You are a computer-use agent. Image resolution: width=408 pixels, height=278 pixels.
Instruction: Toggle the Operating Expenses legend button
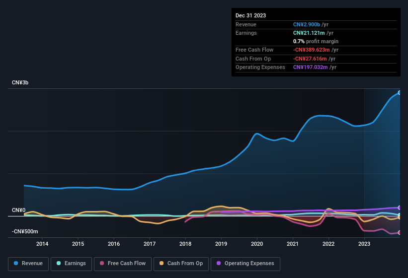pyautogui.click(x=245, y=264)
